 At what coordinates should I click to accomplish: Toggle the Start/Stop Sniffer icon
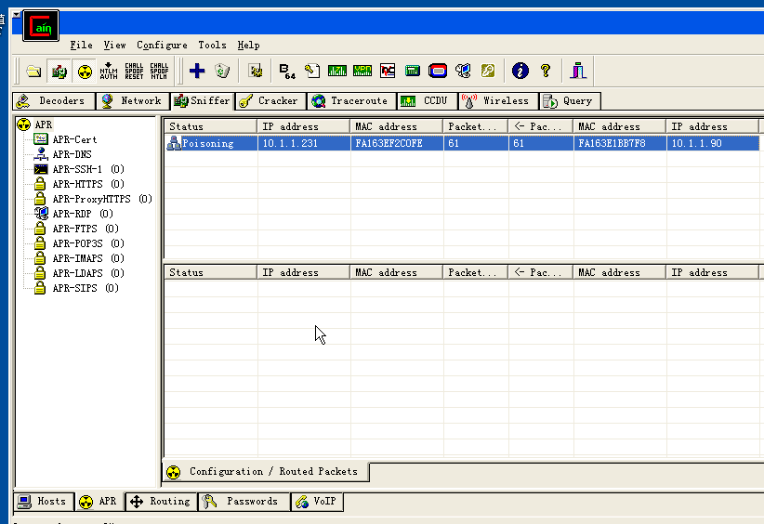tap(59, 72)
